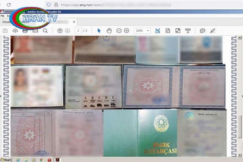243x162 pixels.
Task: Open the 111% zoom level dropdown
Action: [x=142, y=31]
